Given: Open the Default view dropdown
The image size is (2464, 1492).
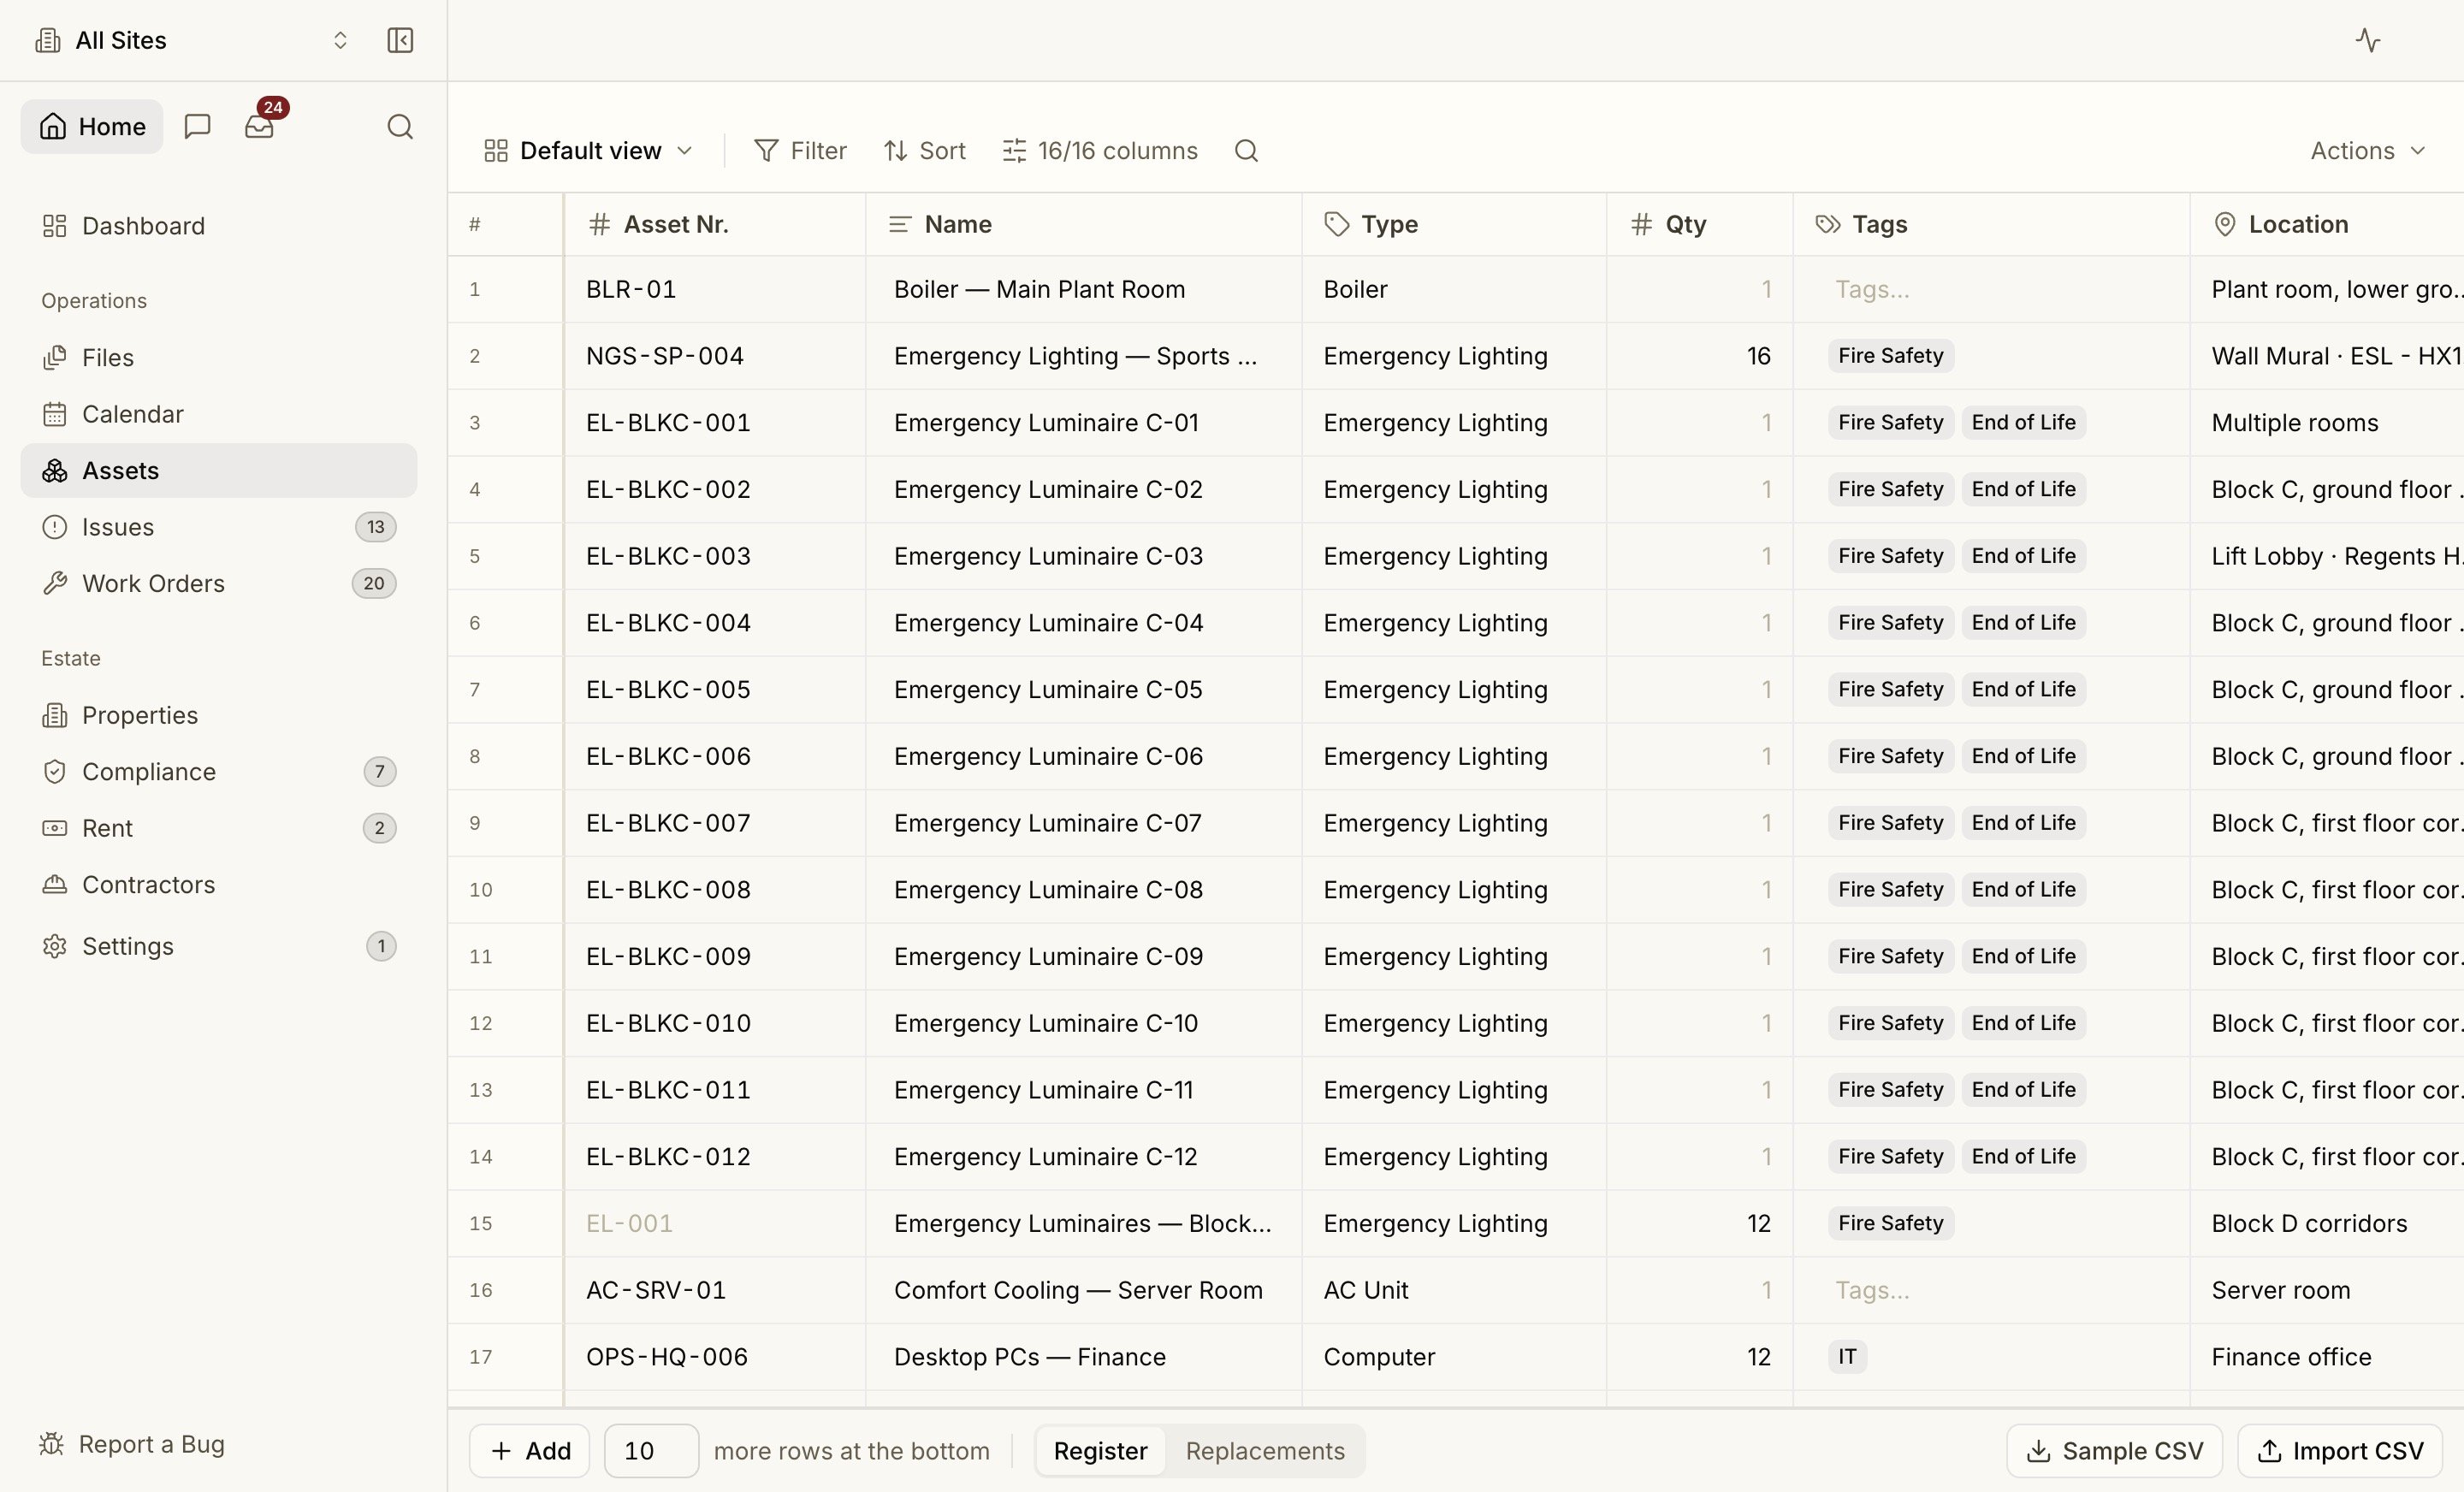Looking at the screenshot, I should tap(588, 151).
